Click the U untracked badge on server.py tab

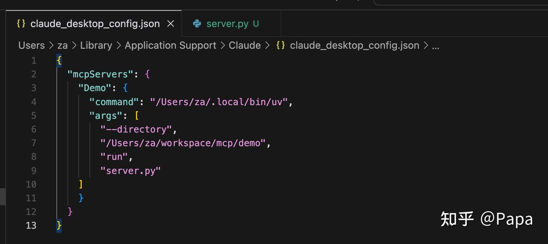pos(256,24)
